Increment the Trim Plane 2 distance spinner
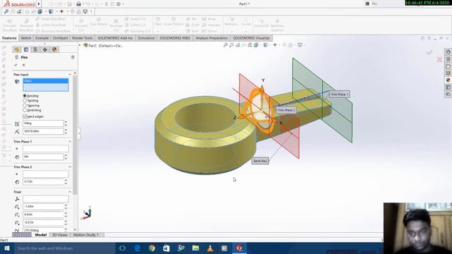452x254 pixels. (x=66, y=181)
